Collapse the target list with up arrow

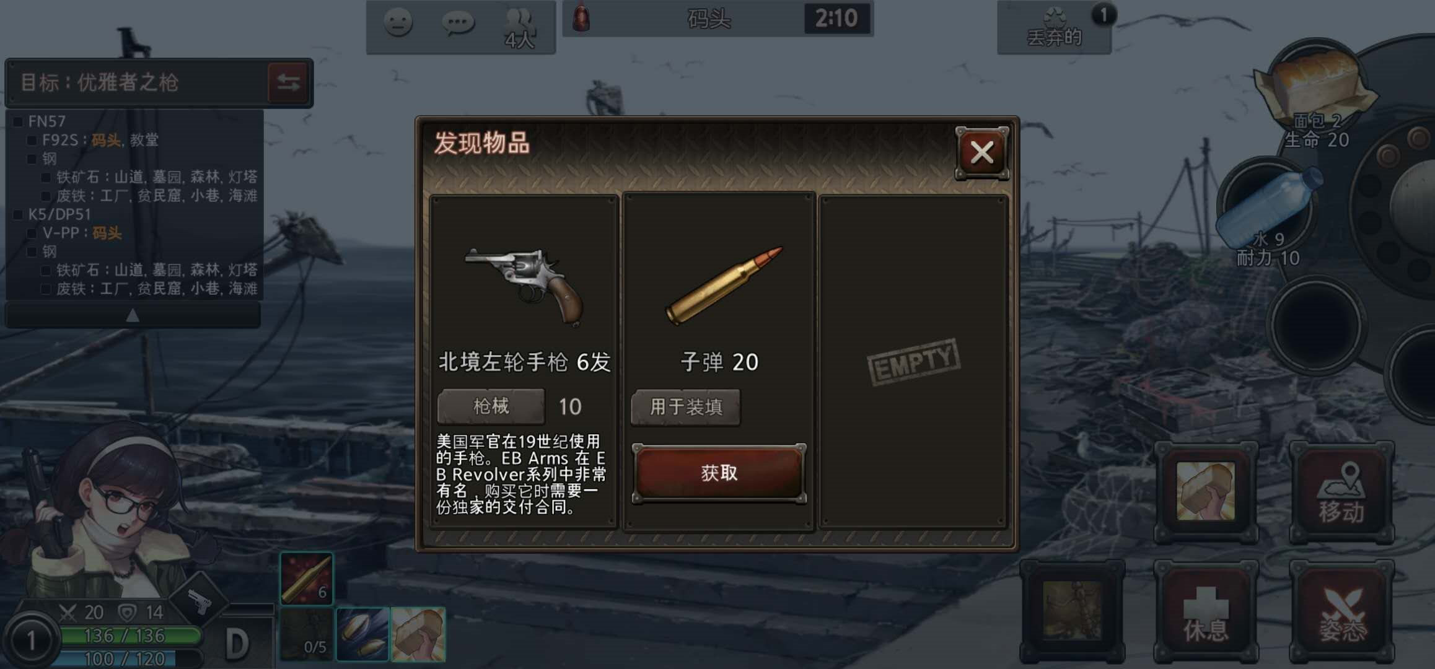point(133,315)
